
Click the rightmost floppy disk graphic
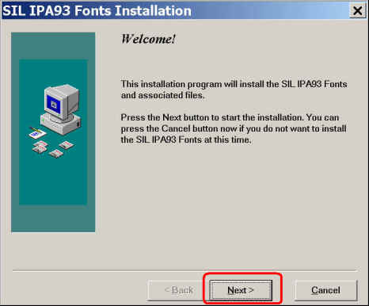pos(67,145)
